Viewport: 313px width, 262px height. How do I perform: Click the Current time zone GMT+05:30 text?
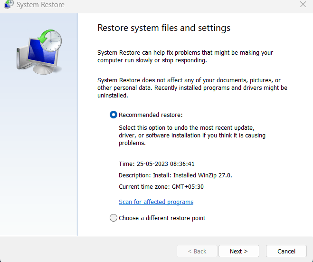(x=161, y=186)
